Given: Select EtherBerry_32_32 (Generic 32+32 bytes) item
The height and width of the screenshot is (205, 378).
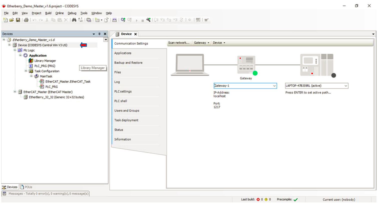Looking at the screenshot, I should [56, 97].
